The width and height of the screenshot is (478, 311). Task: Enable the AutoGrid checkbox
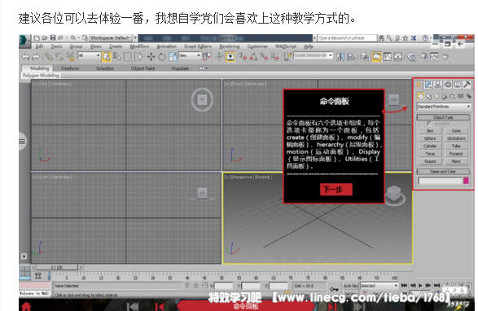click(x=429, y=124)
